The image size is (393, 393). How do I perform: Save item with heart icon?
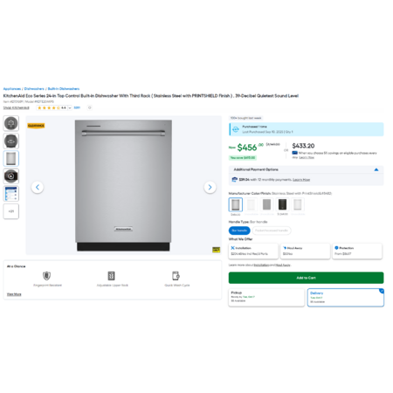coord(90,107)
